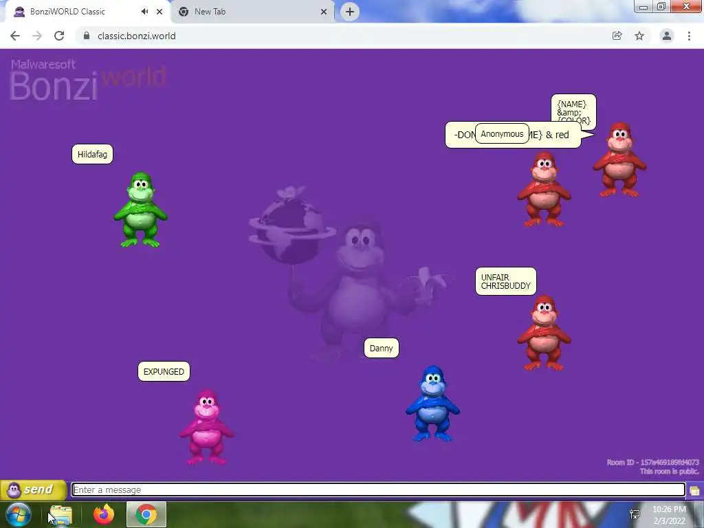Focus the 'Enter a message' input field
Screen dimensions: 704x528
pos(379,489)
